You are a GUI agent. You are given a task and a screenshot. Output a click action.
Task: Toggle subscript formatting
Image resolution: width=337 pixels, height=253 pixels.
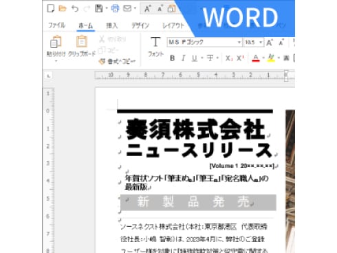(x=228, y=58)
